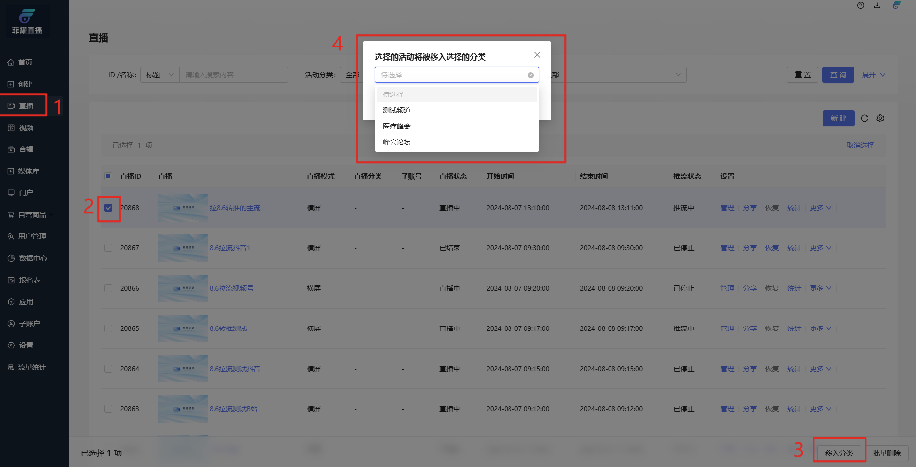This screenshot has width=916, height=467.
Task: Click the 取消选择 link
Action: 860,145
